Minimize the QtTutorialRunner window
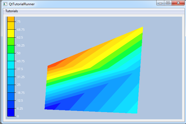 [x=160, y=3]
